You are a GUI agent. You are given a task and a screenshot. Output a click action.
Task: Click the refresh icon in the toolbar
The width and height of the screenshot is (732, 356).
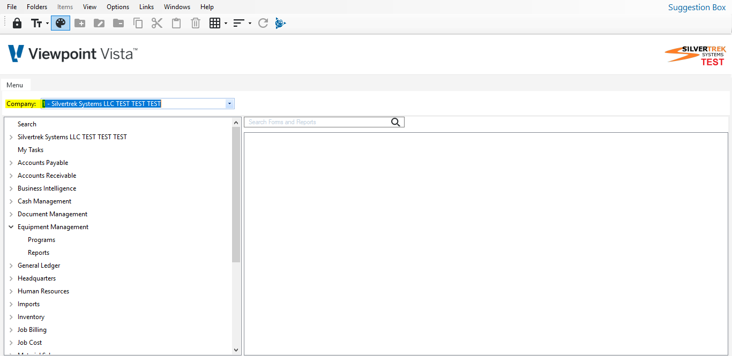point(263,23)
